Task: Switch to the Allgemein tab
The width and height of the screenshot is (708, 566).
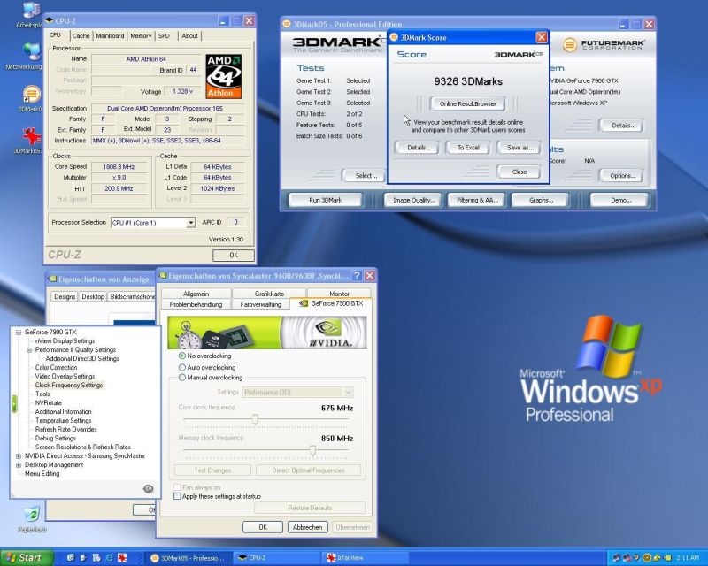Action: coord(196,294)
